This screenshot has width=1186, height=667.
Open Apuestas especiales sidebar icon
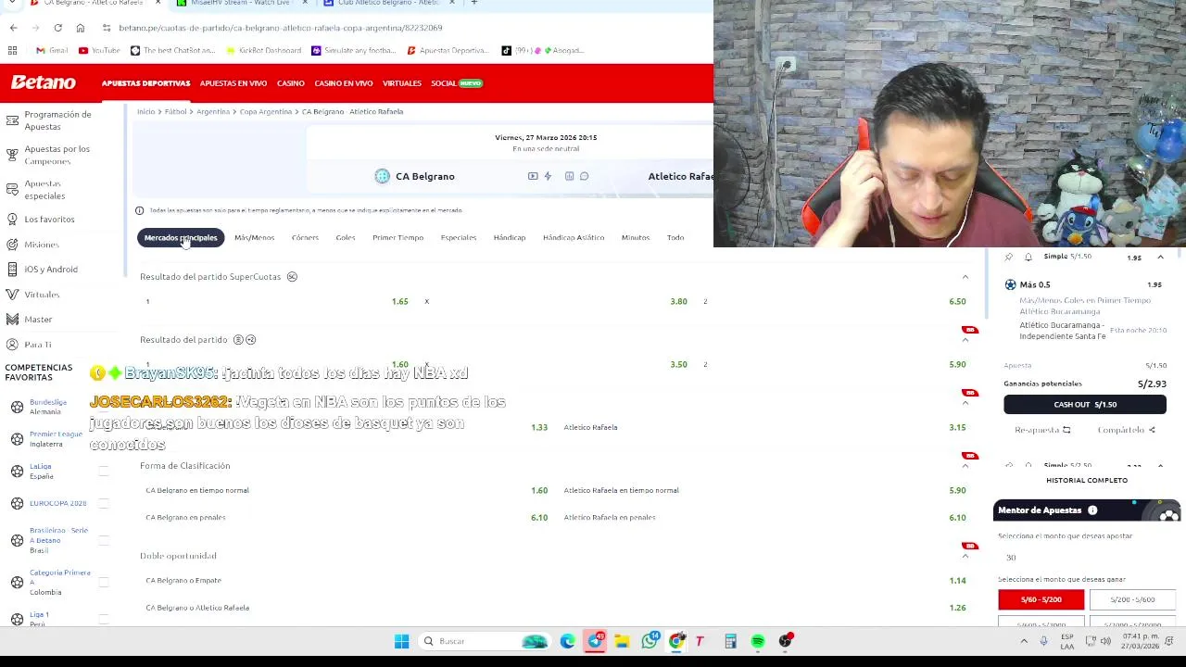(x=12, y=189)
